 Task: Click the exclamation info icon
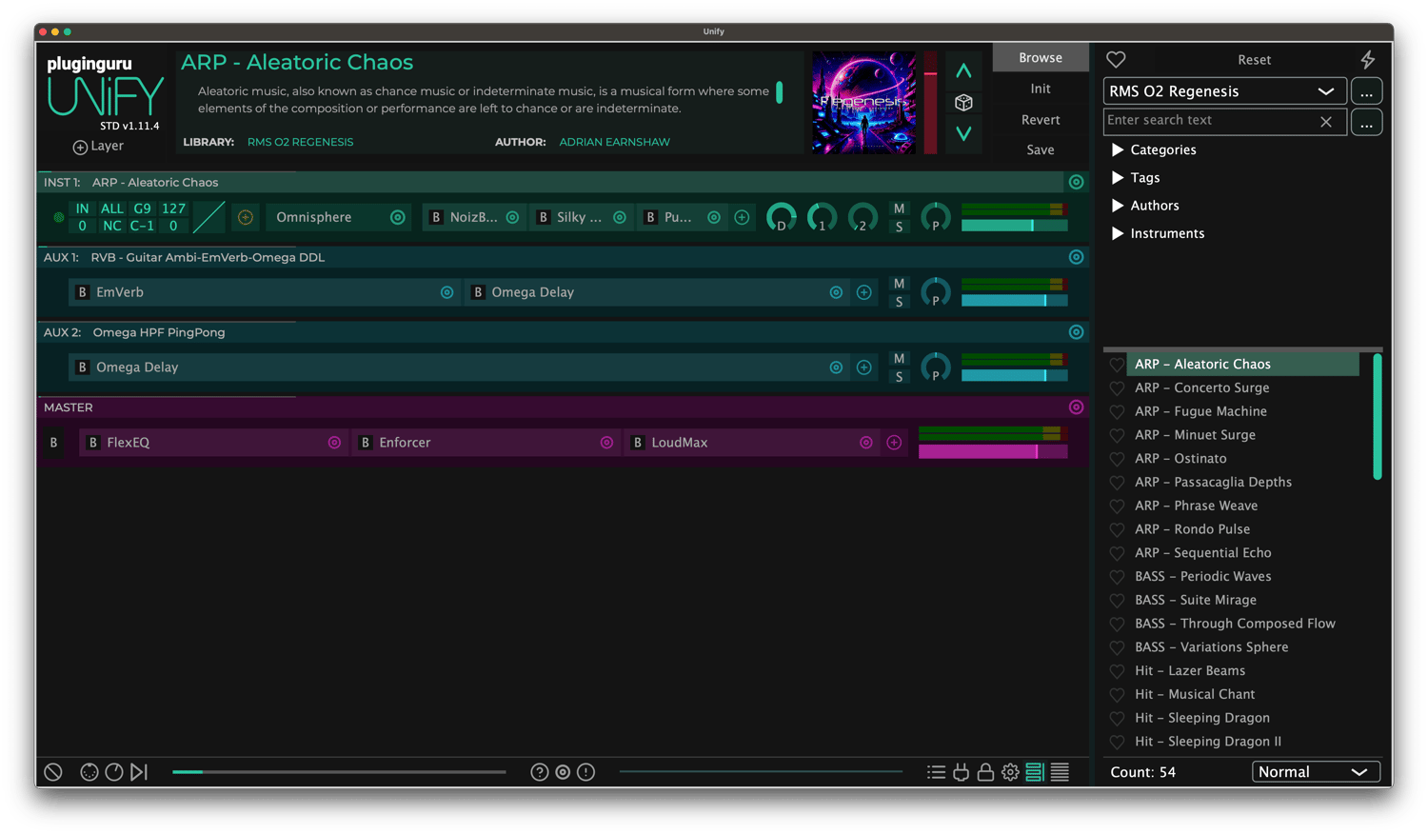pyautogui.click(x=586, y=772)
